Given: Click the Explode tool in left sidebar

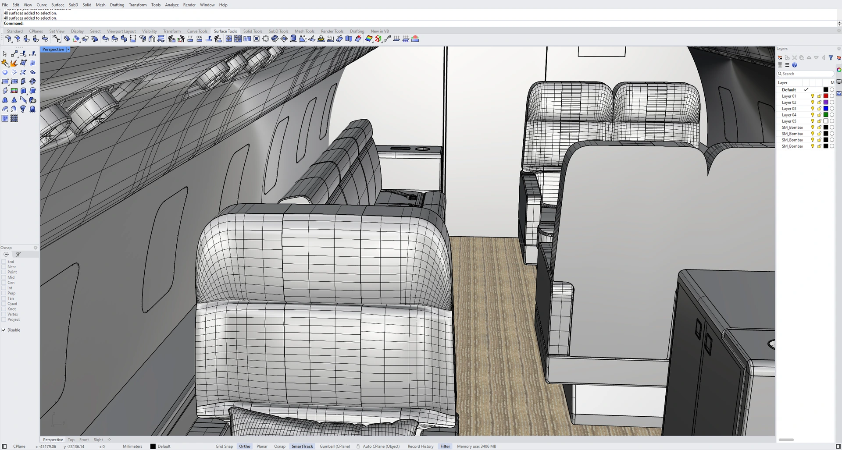Looking at the screenshot, I should pyautogui.click(x=14, y=63).
